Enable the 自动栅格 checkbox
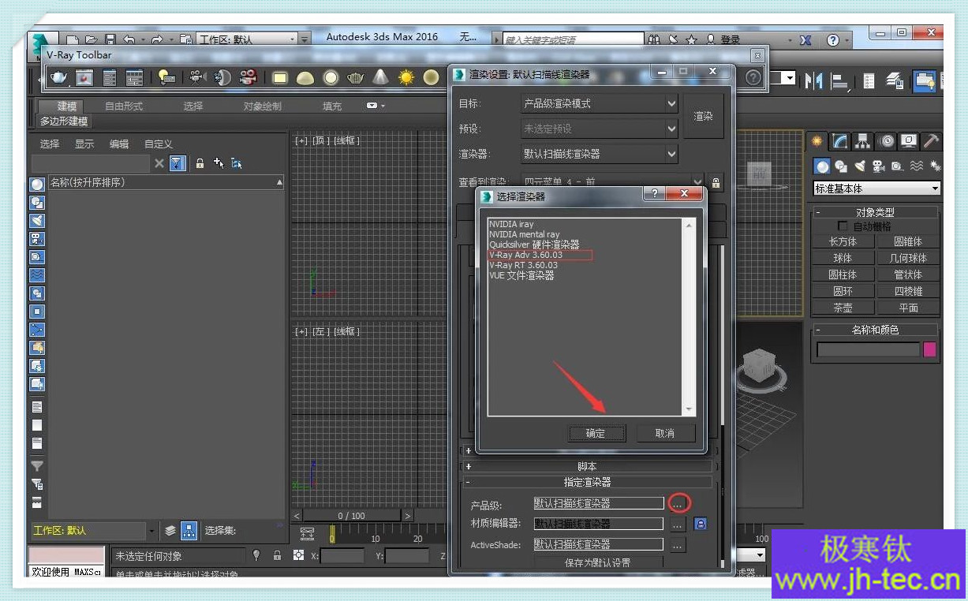 tap(843, 226)
